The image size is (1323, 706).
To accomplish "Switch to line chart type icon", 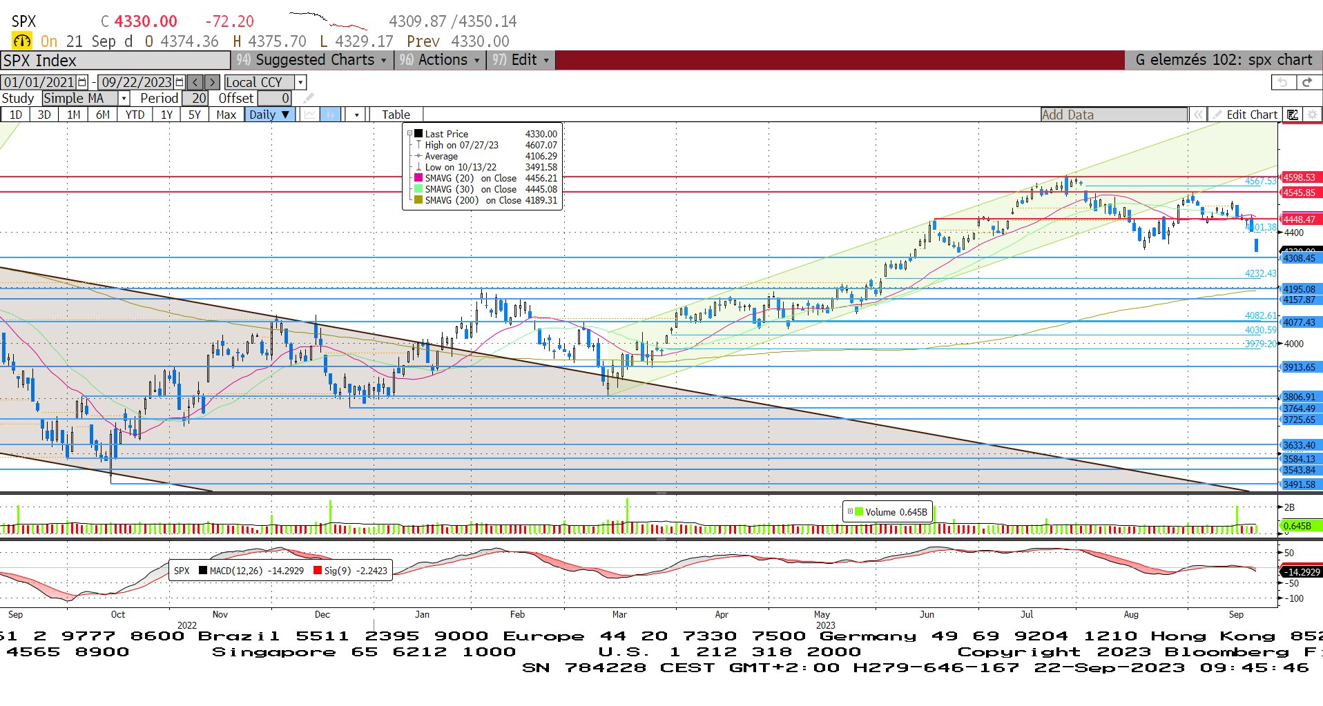I will pos(310,115).
